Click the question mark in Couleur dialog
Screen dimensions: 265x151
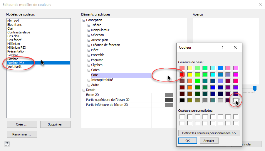222,47
